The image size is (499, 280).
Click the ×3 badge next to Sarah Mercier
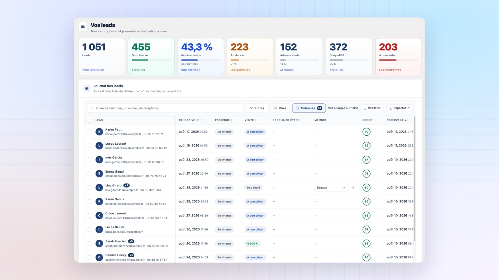(131, 241)
